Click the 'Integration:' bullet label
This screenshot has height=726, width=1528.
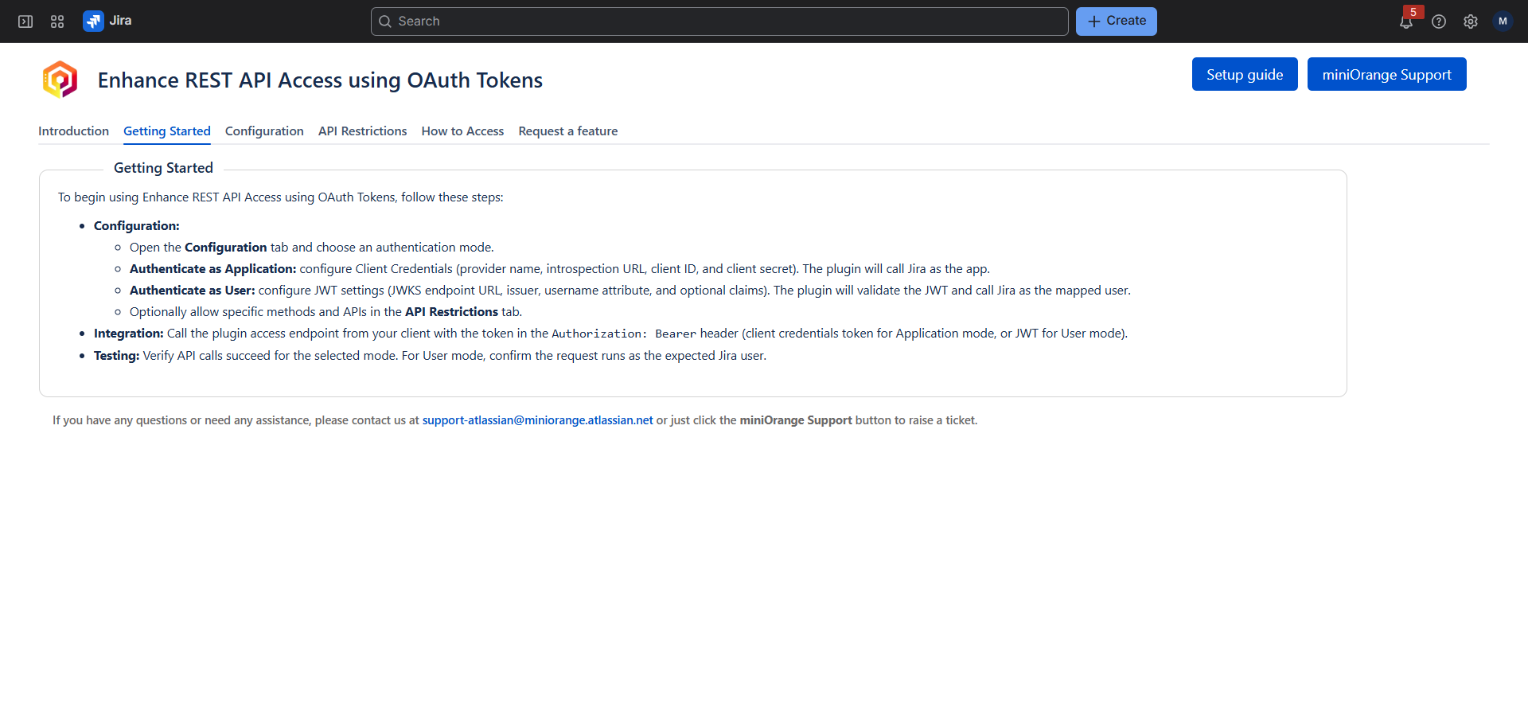129,334
